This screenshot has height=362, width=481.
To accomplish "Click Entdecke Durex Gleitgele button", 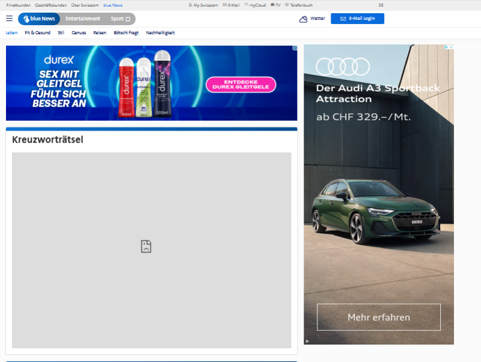I will pyautogui.click(x=240, y=84).
